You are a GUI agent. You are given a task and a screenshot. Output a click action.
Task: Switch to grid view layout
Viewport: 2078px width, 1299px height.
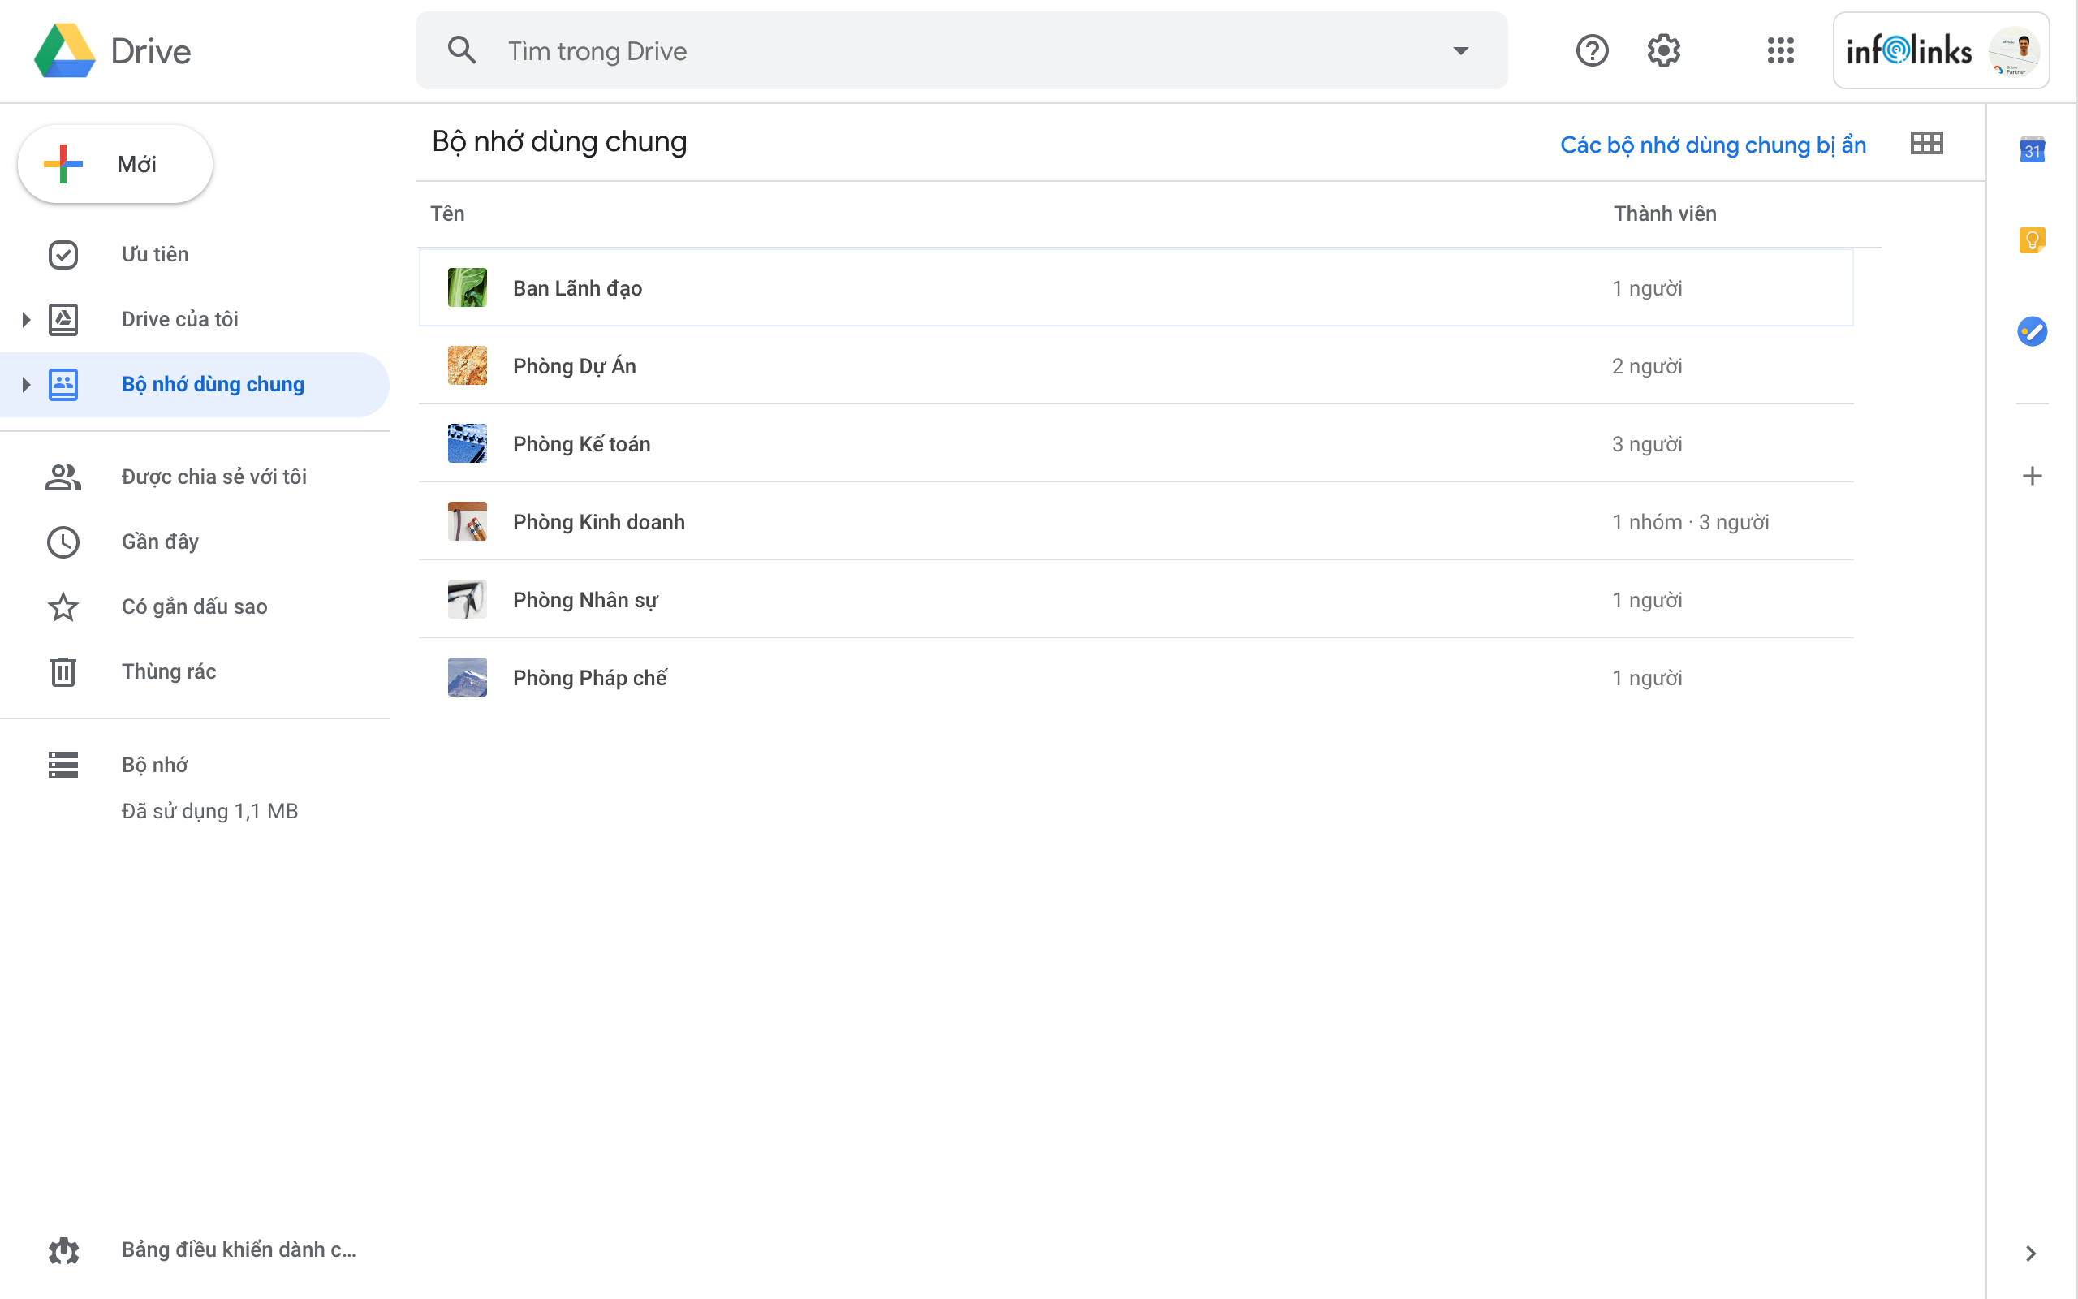(1926, 144)
